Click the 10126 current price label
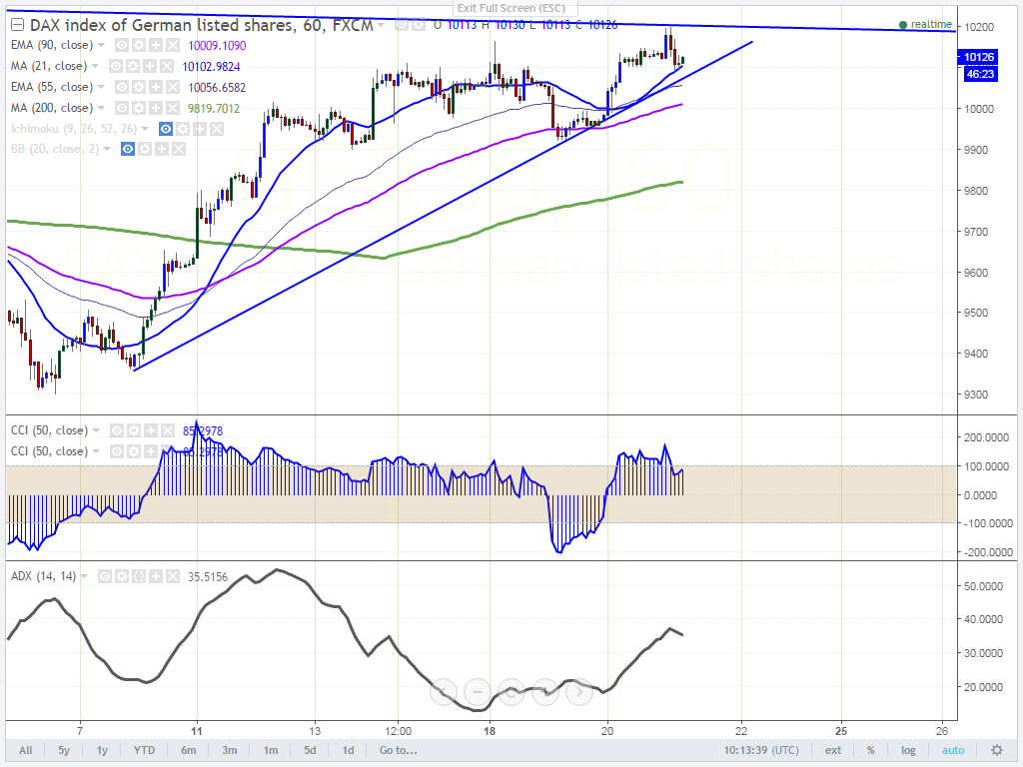The height and width of the screenshot is (767, 1023). [979, 57]
